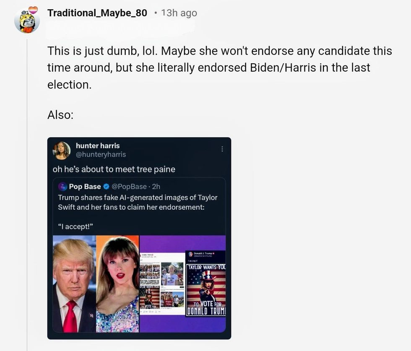This screenshot has height=351, width=411.
Task: Click the @hunteryharris handle
Action: pos(101,154)
